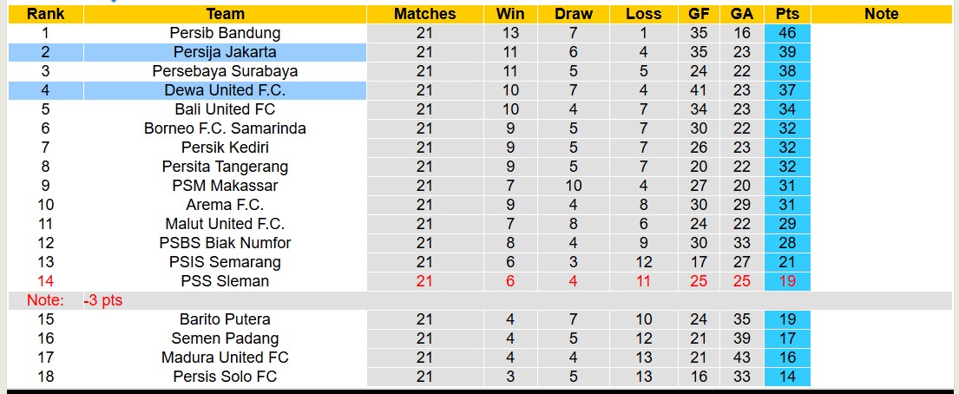Click the Barito Putera team name
The height and width of the screenshot is (394, 959).
pos(225,319)
